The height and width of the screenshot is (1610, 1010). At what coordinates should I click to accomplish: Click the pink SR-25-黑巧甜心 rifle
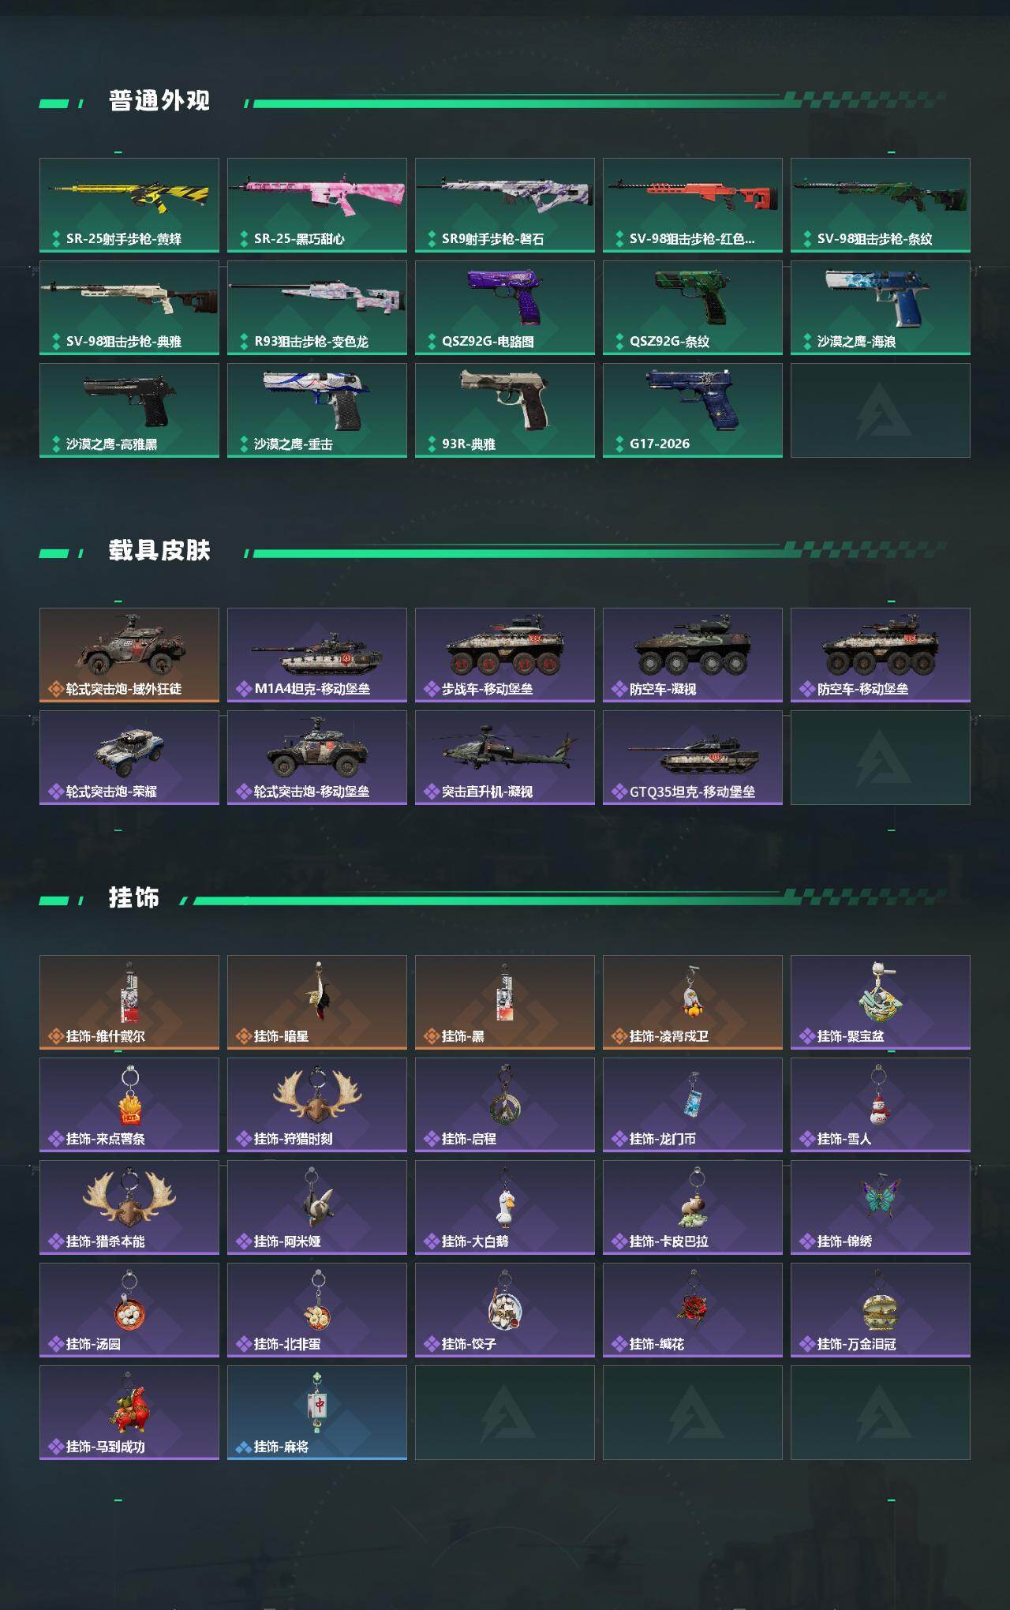point(317,205)
